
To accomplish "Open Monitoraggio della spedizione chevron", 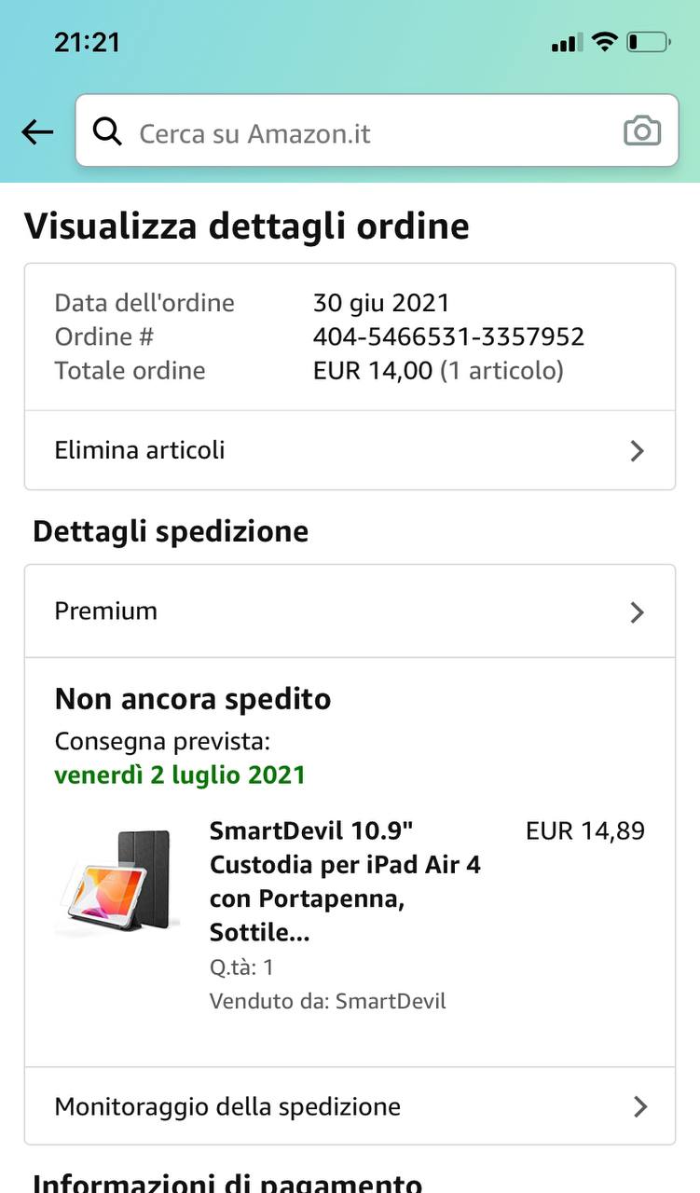I will tap(639, 1106).
